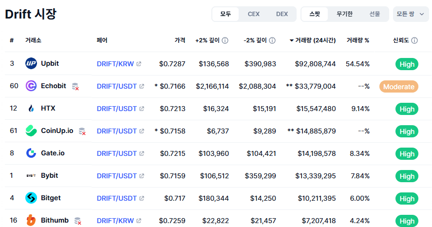
Task: Click the CoinUp.io green logo icon
Action: coord(31,131)
